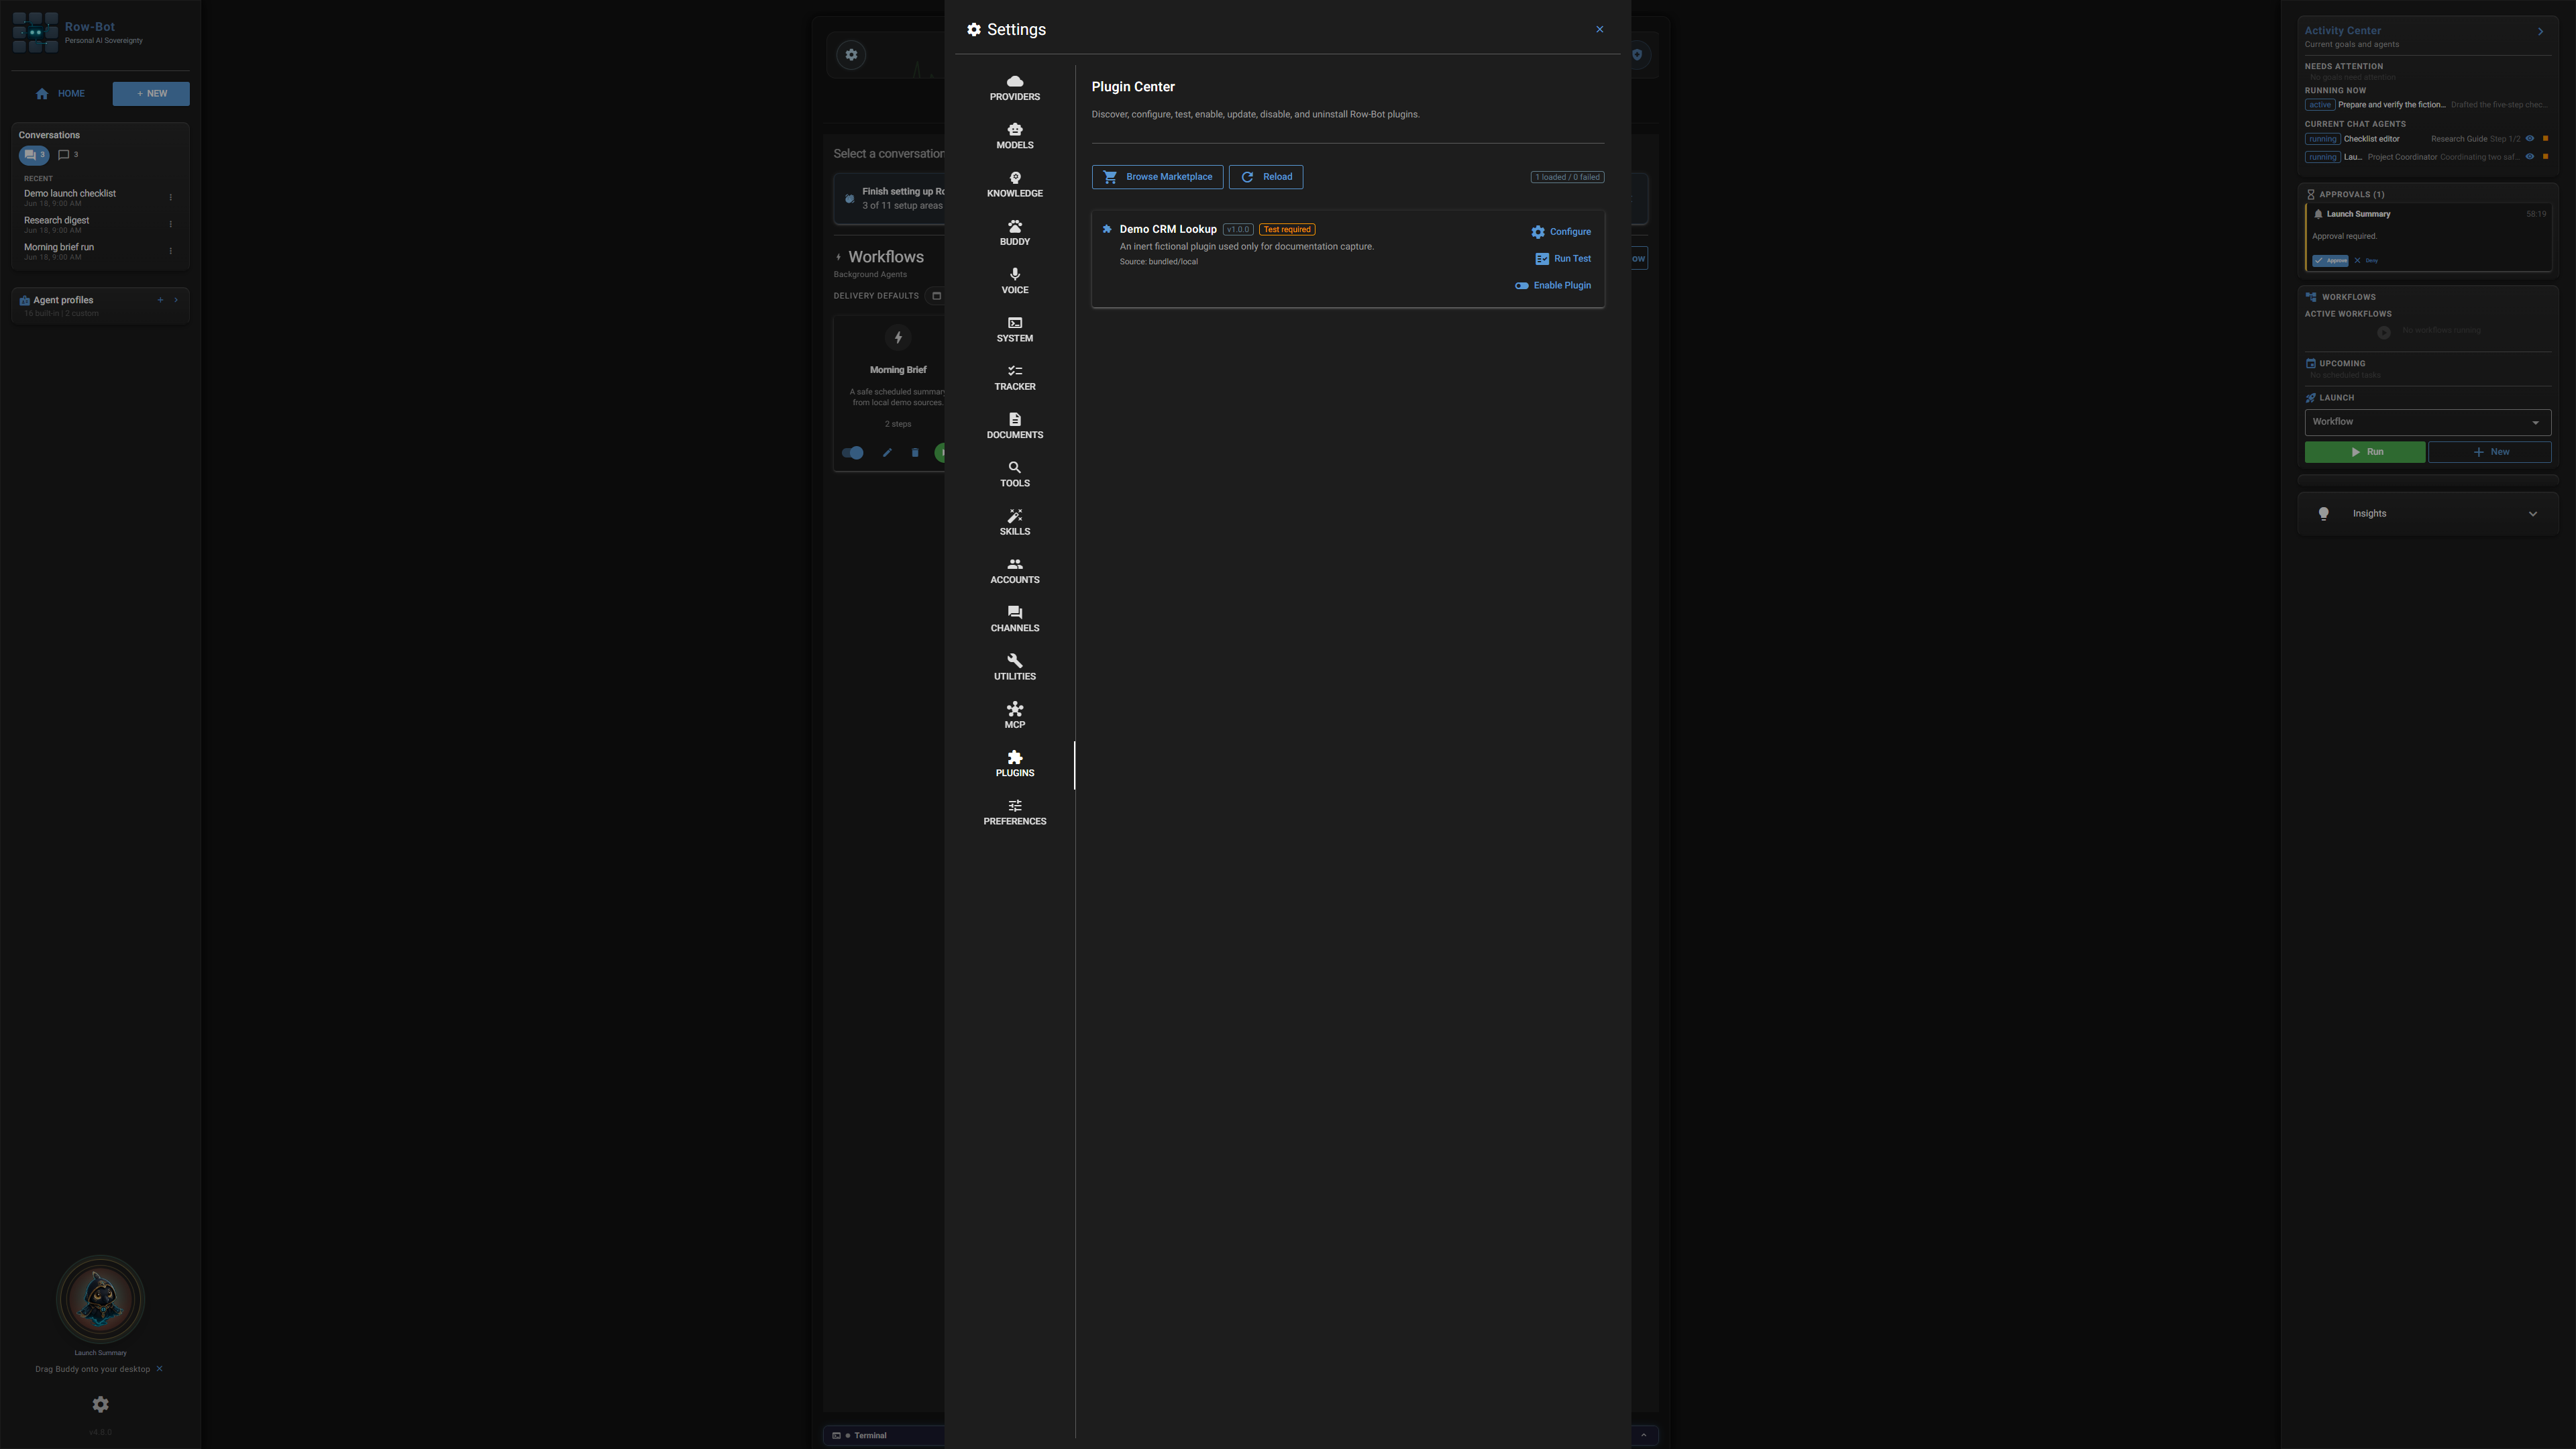The image size is (2576, 1449).
Task: Approve the Launch Summary request
Action: click(2330, 261)
